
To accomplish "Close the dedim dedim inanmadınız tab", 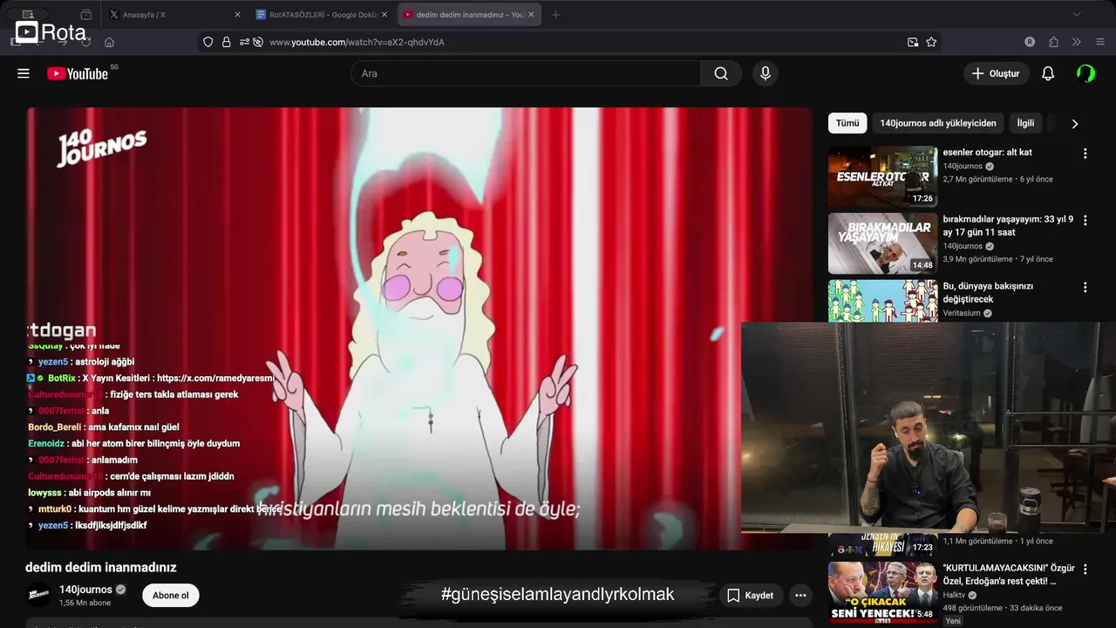I will tap(531, 15).
